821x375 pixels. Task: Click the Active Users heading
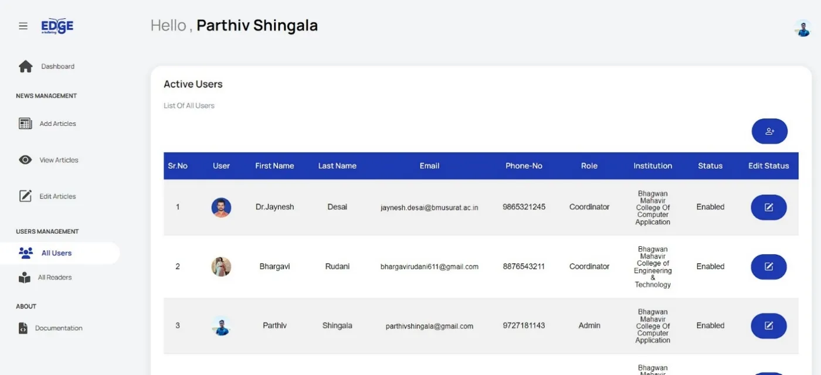pyautogui.click(x=193, y=84)
